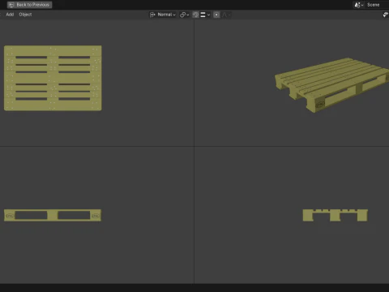Click the Back to Previous button

point(29,5)
